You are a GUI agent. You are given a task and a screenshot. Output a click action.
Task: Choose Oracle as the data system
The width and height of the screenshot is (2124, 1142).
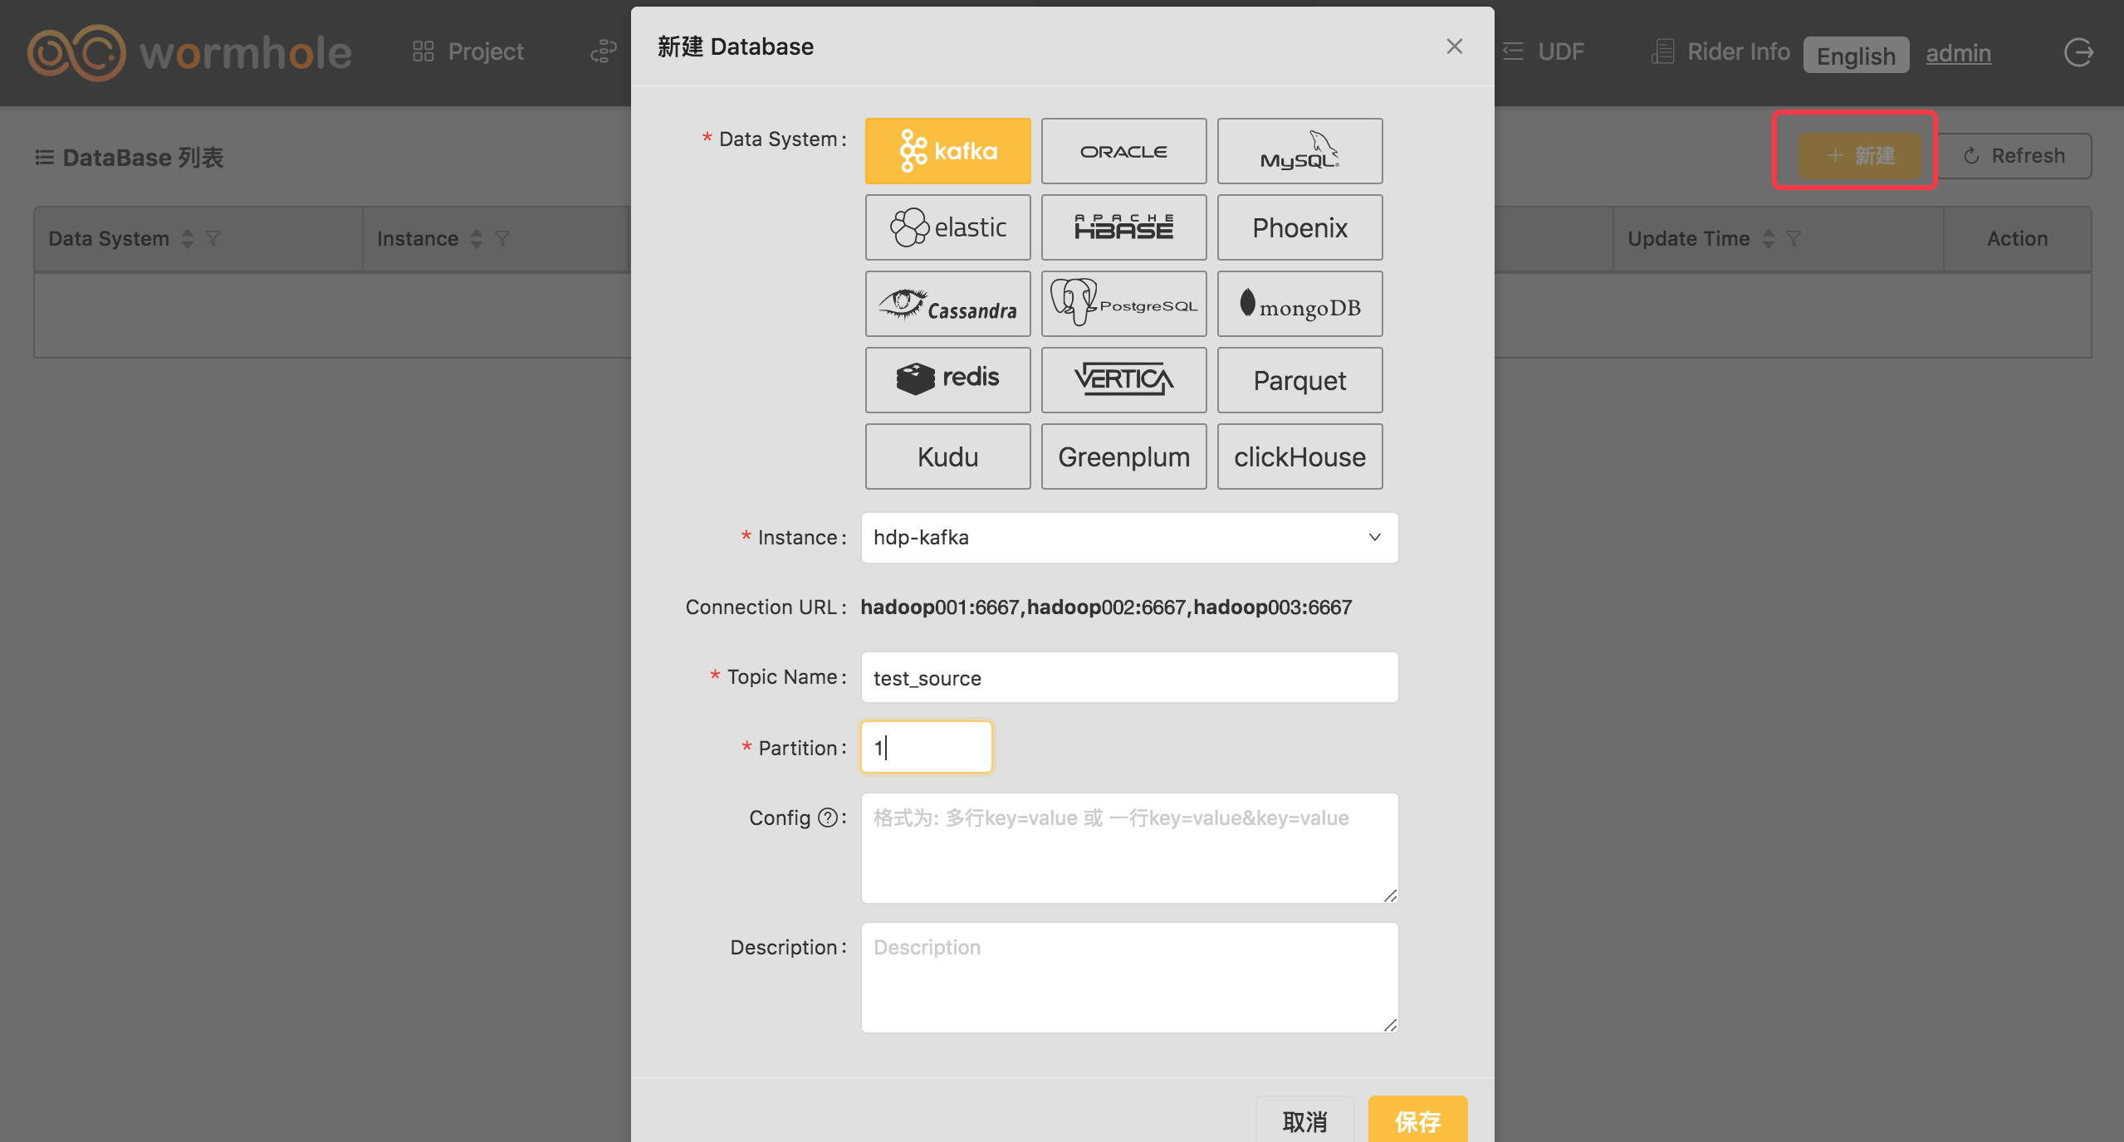pyautogui.click(x=1123, y=151)
